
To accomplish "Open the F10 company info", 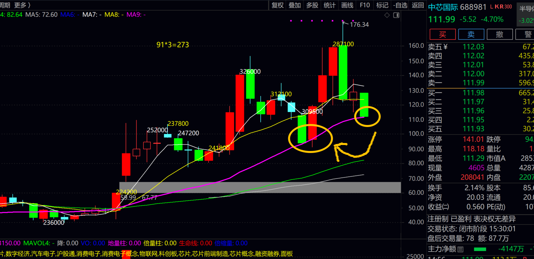I will [365, 5].
